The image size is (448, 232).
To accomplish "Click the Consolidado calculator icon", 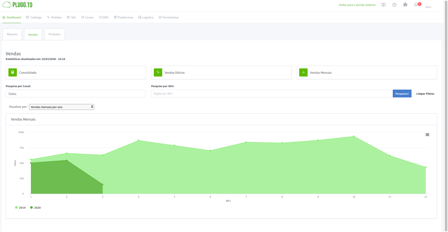I will (12, 72).
